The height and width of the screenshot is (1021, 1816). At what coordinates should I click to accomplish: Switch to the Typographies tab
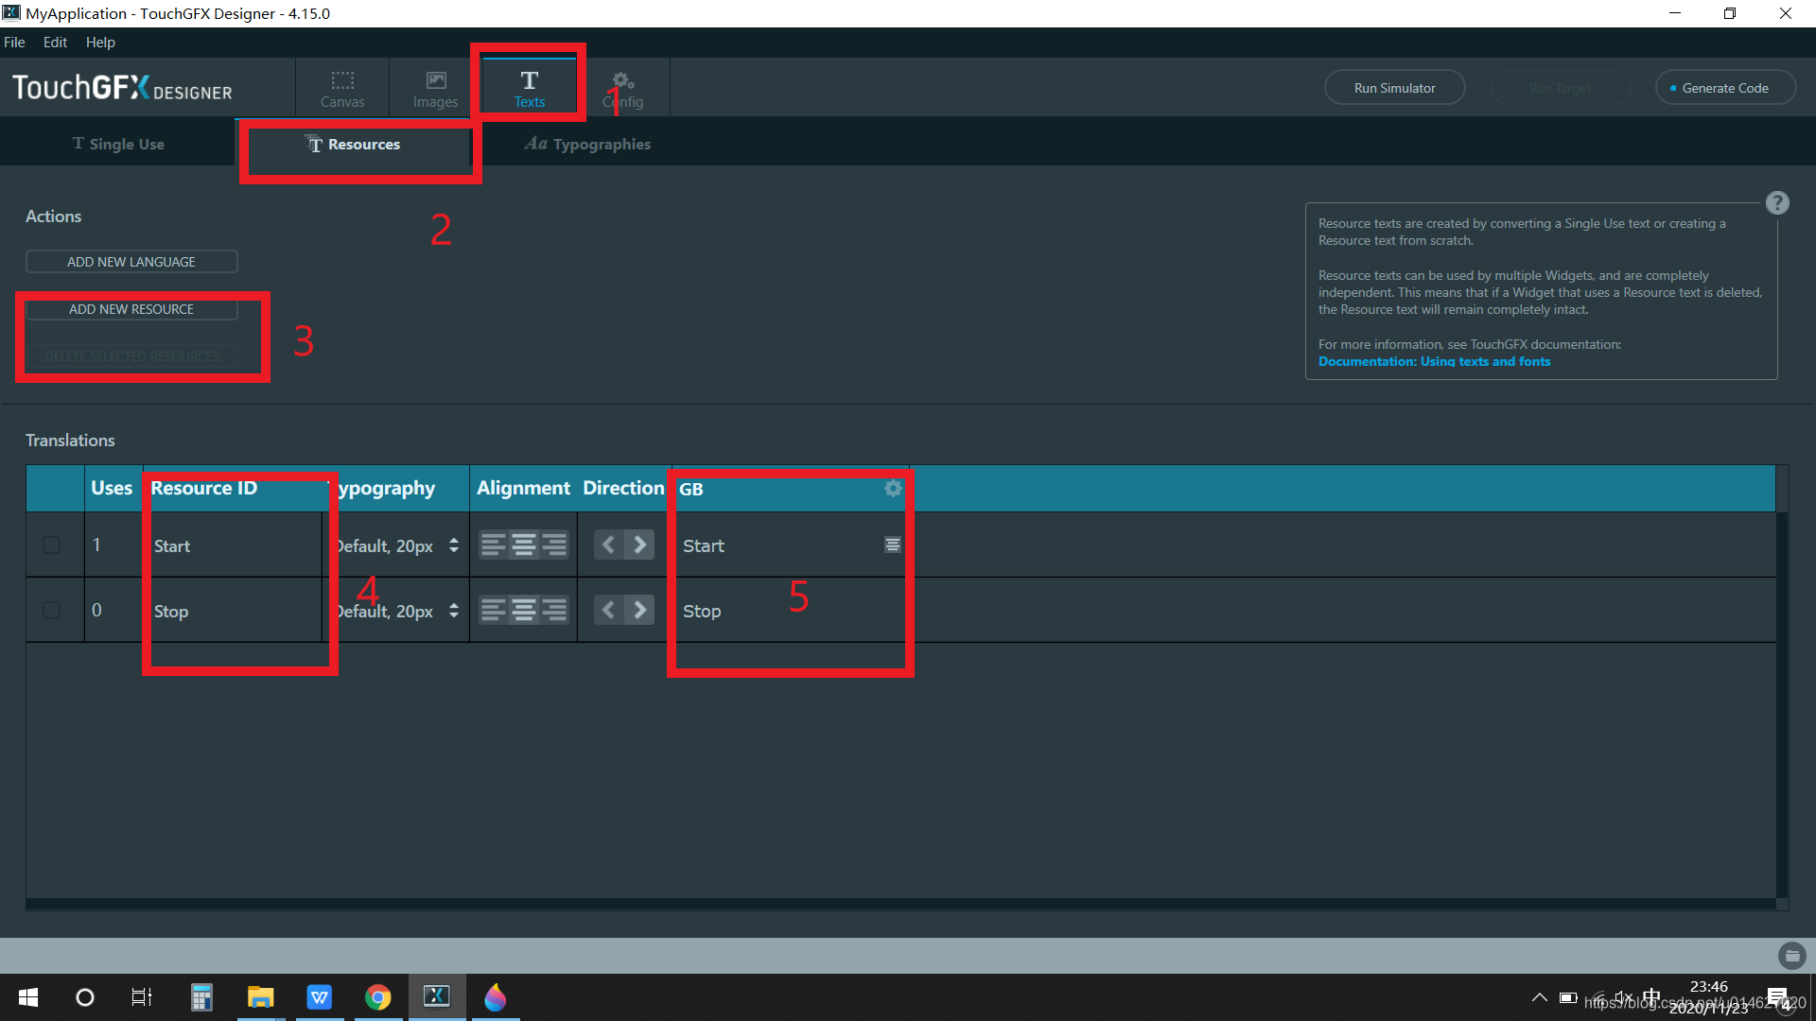587,144
